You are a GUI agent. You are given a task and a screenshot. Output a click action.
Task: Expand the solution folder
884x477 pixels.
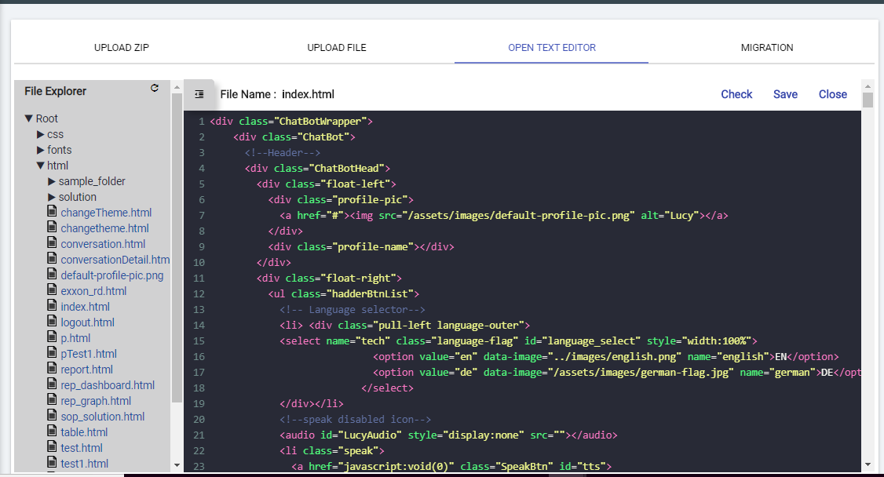click(x=52, y=197)
